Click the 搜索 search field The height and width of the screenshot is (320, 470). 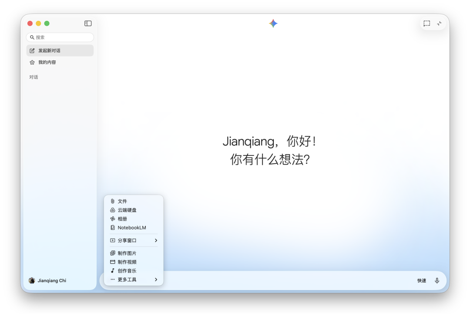(x=60, y=37)
